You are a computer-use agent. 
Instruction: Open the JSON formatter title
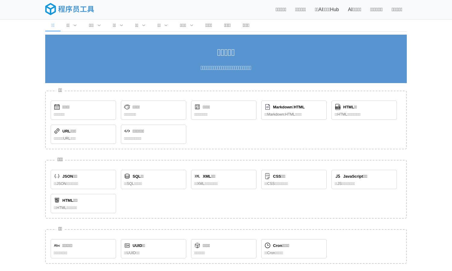click(x=70, y=176)
